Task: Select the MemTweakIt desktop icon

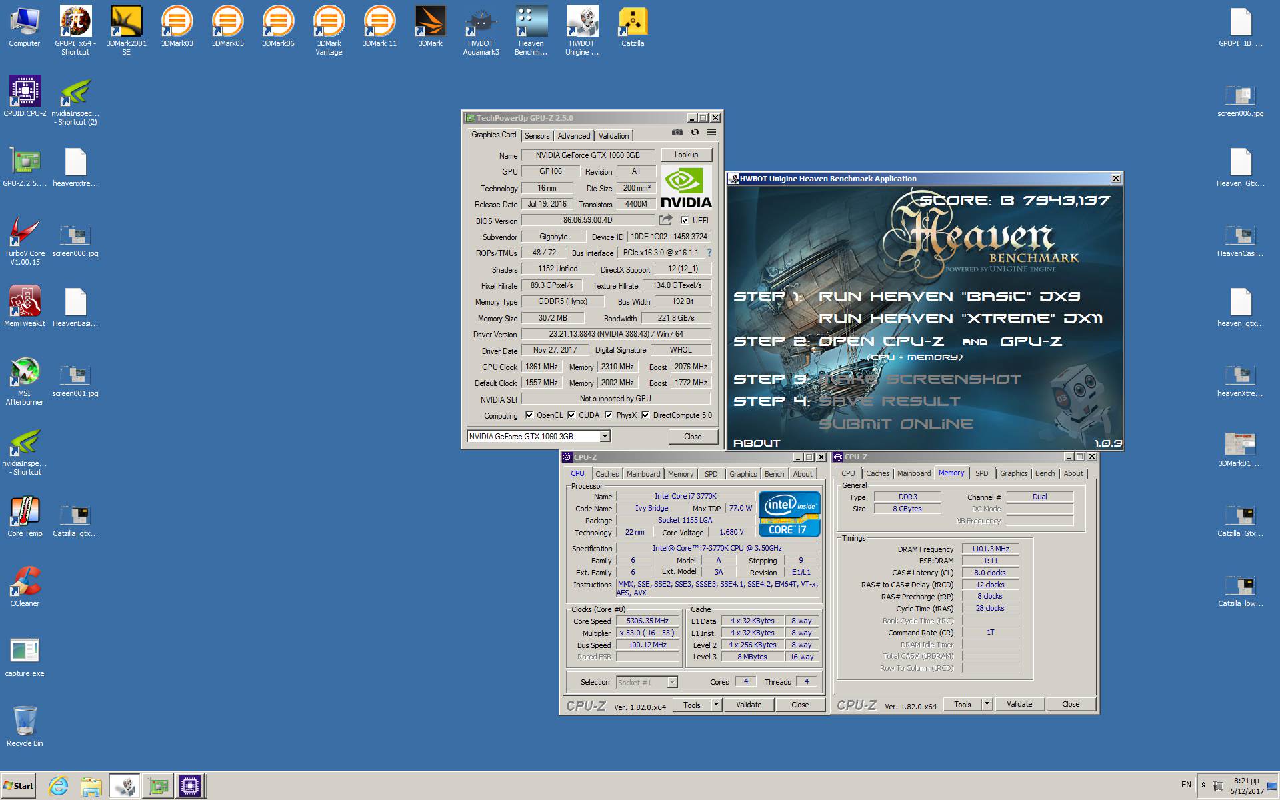Action: (x=25, y=306)
